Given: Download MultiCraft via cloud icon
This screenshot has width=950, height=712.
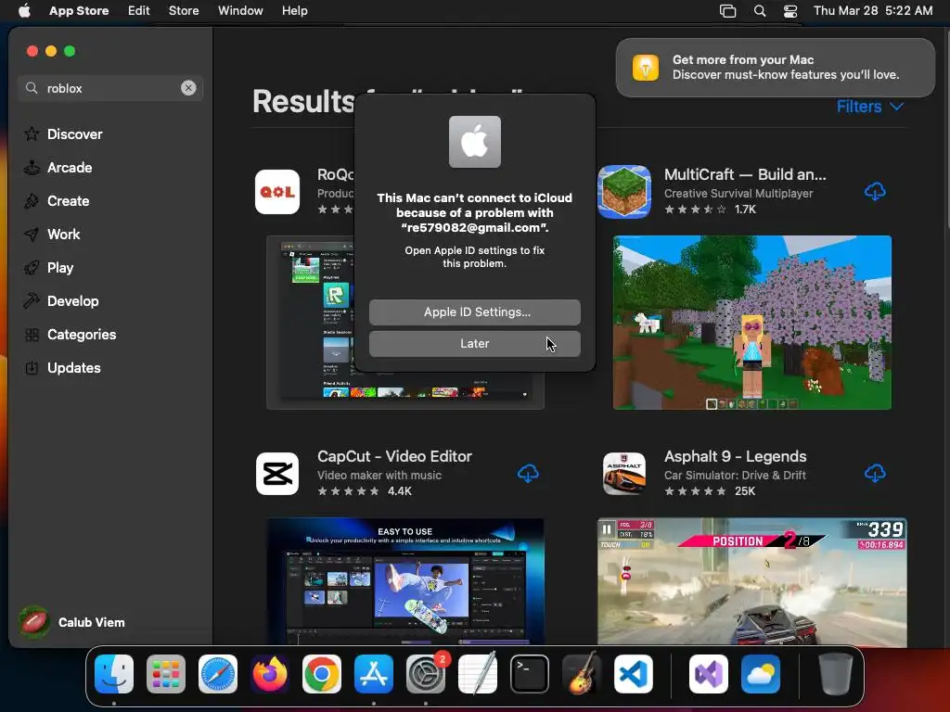Looking at the screenshot, I should (x=875, y=191).
